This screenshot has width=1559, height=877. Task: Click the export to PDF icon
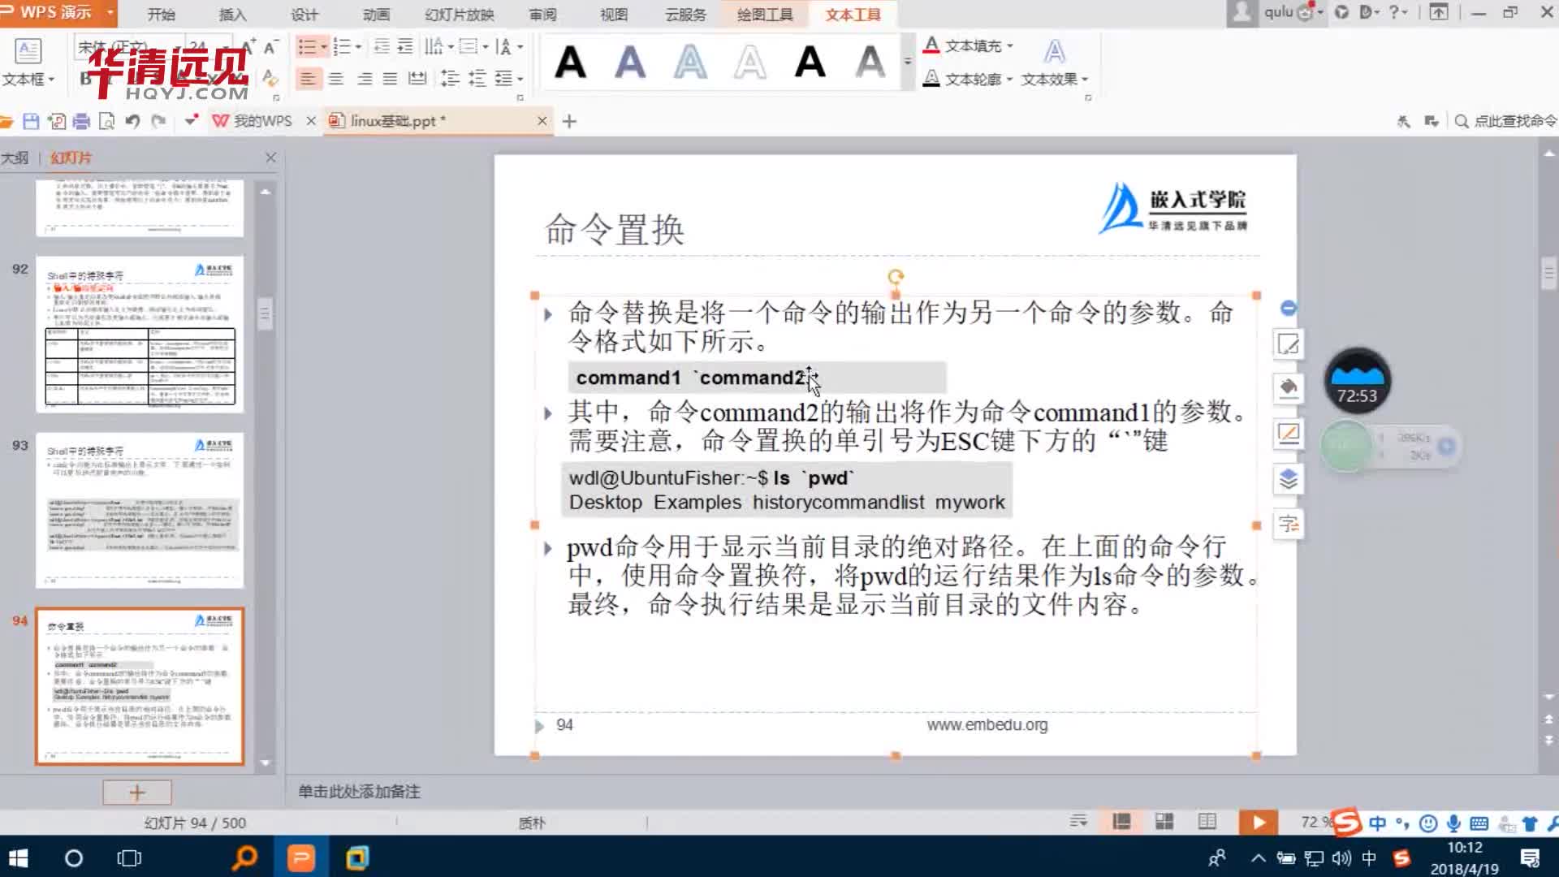tap(56, 122)
